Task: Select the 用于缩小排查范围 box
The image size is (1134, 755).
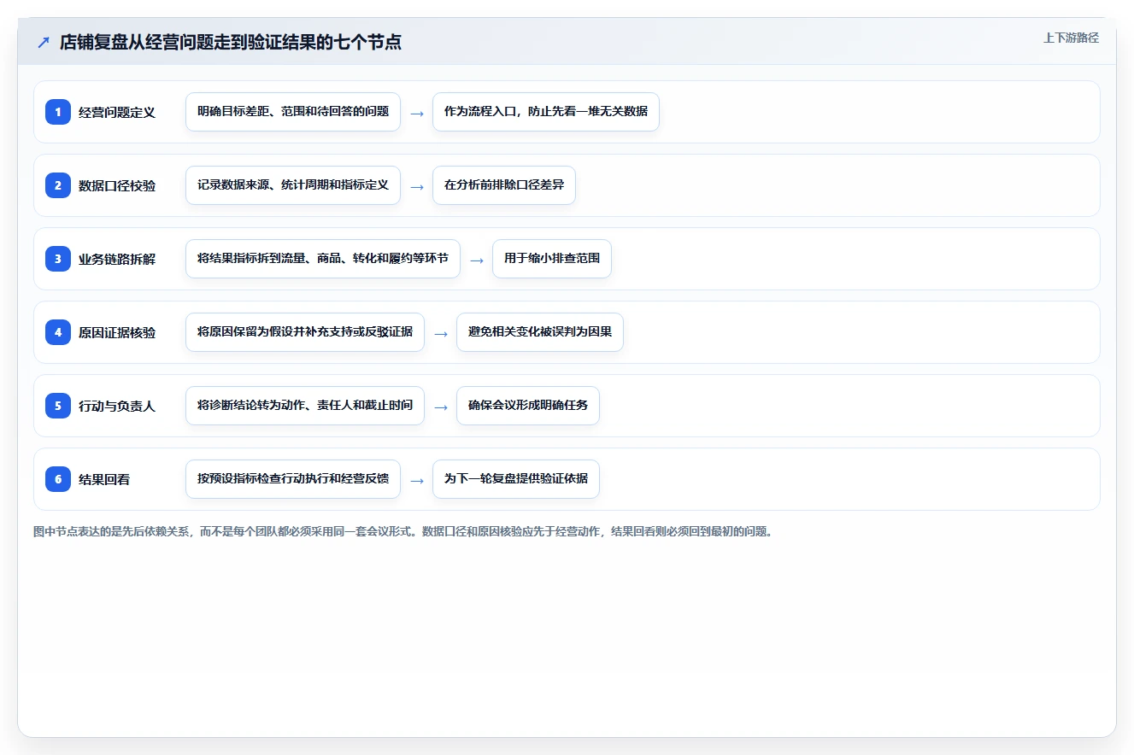Action: [x=552, y=259]
